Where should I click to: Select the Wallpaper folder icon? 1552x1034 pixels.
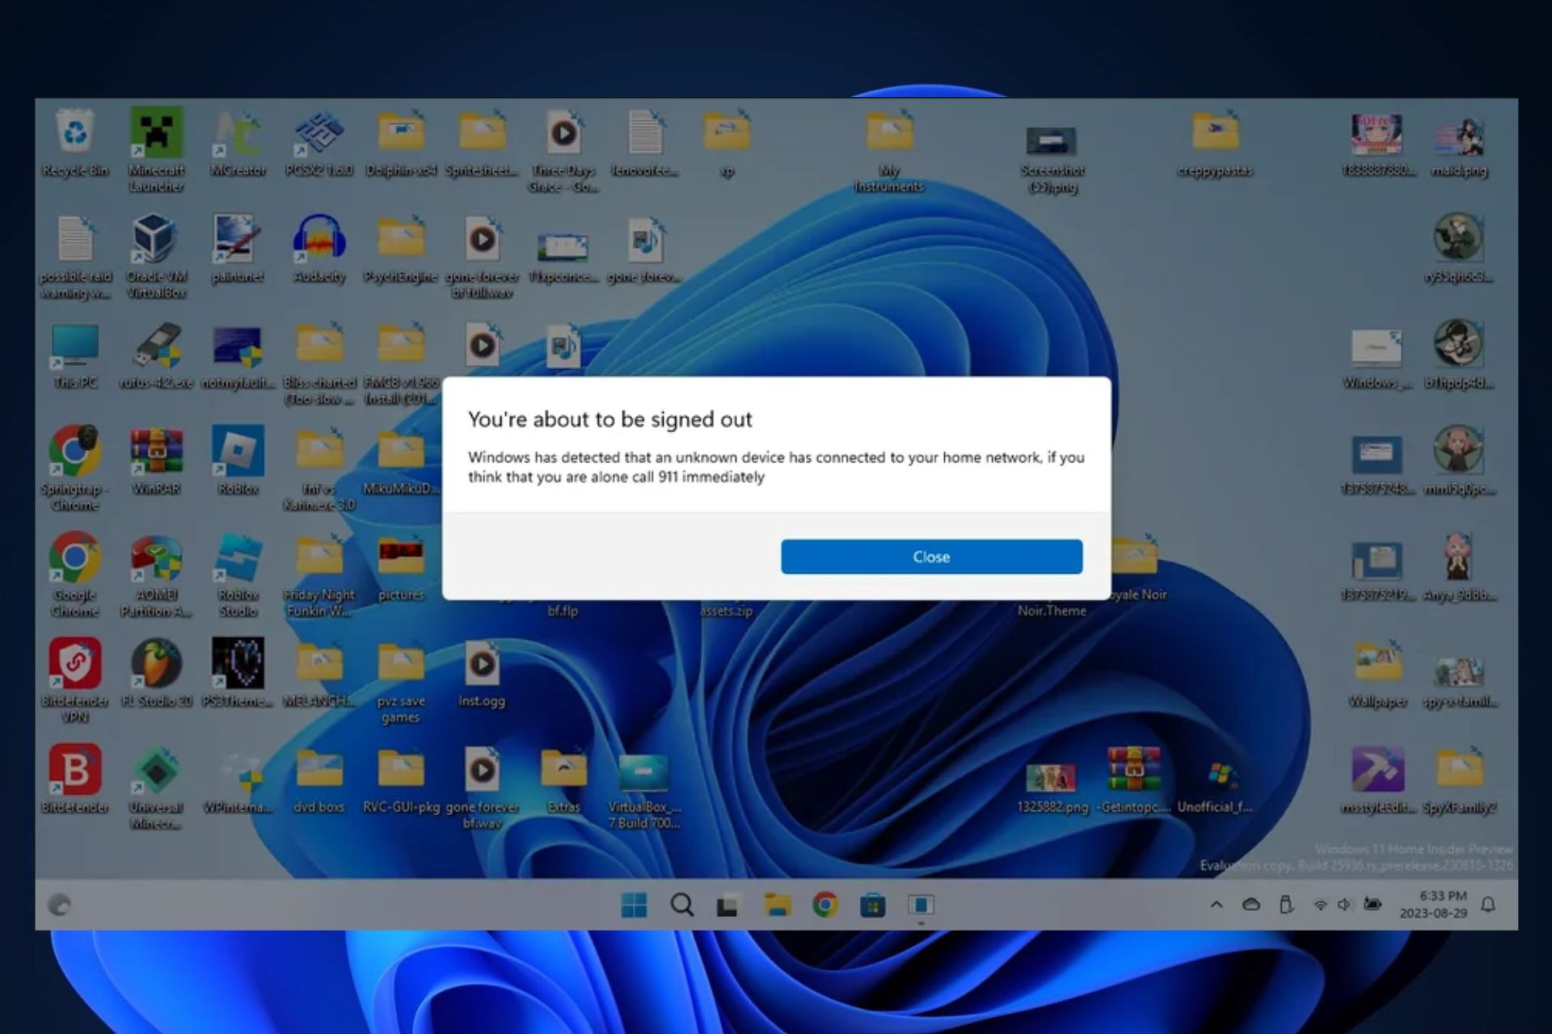[x=1378, y=674]
